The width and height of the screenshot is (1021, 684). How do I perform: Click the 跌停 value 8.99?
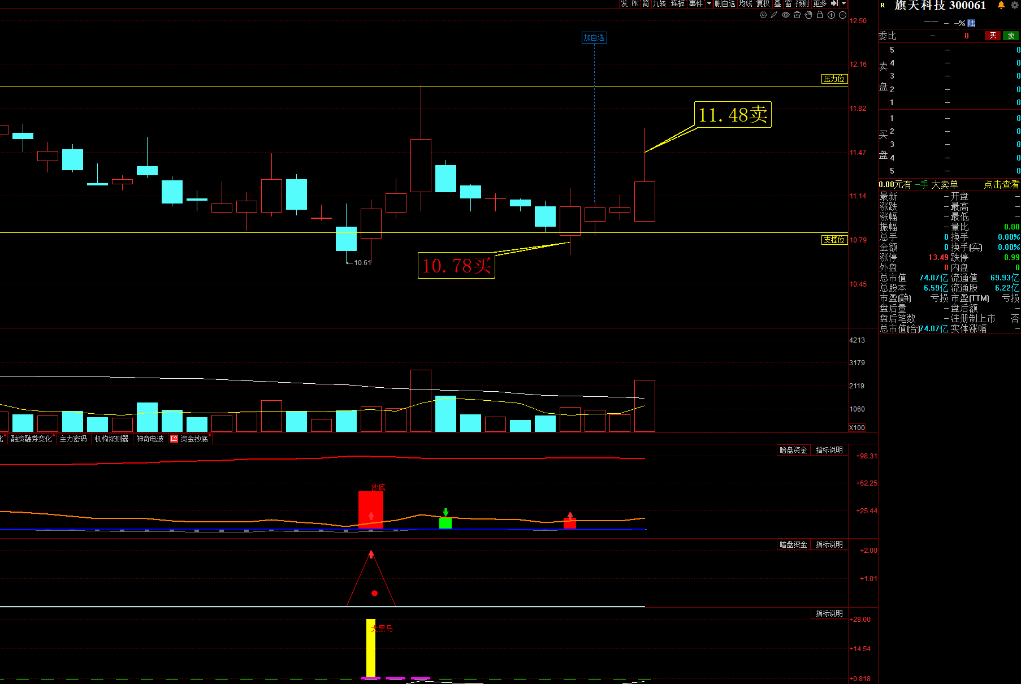[1012, 258]
